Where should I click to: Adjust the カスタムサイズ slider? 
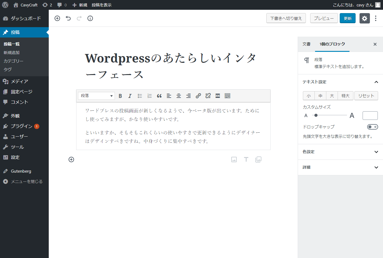tap(330, 115)
